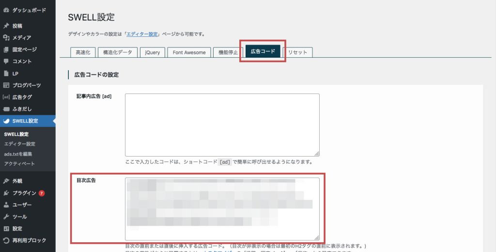Click the speech bubble icon beside コメント
Screen dimensions: 496x252
click(6, 62)
